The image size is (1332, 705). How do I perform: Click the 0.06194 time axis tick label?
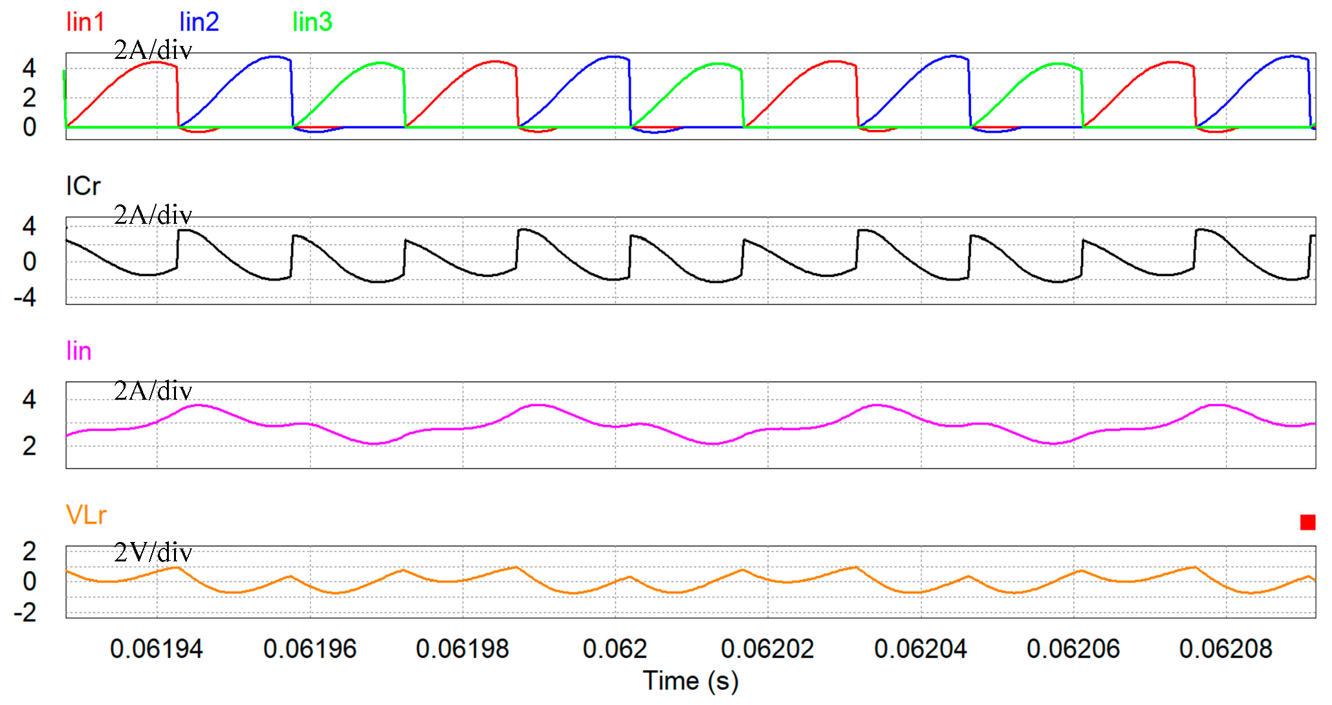click(157, 649)
